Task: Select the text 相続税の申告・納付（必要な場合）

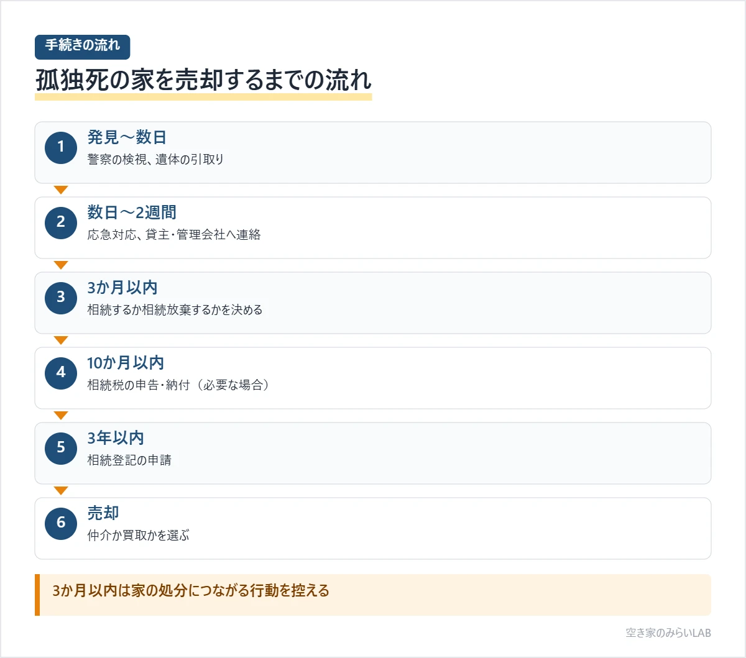Action: click(179, 385)
